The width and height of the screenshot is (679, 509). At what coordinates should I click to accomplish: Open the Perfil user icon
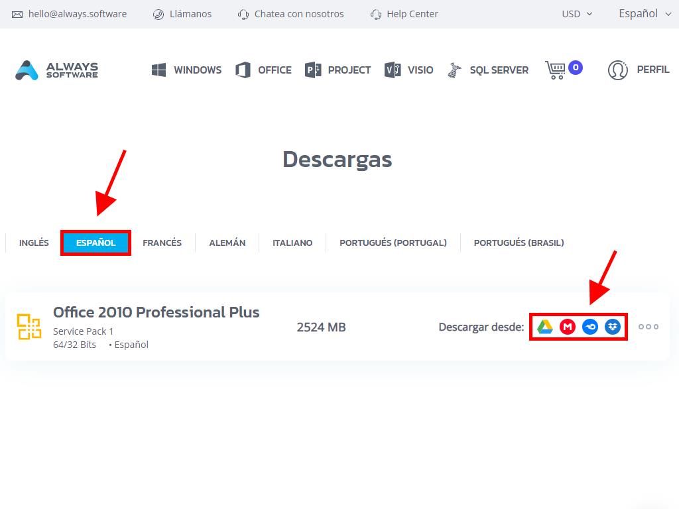618,70
